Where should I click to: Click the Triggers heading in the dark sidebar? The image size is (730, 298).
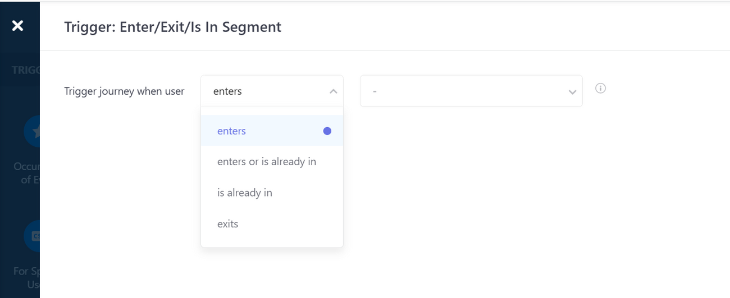(x=25, y=71)
